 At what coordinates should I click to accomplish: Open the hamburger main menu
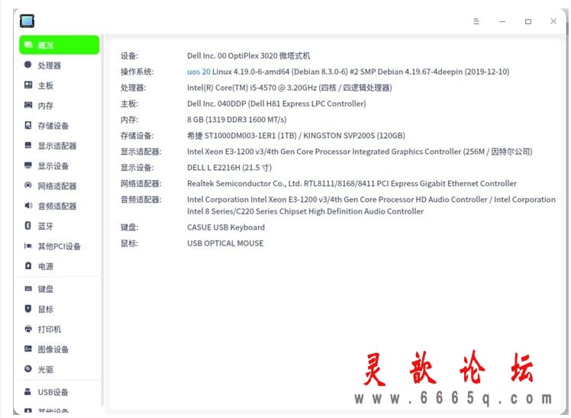(x=476, y=21)
